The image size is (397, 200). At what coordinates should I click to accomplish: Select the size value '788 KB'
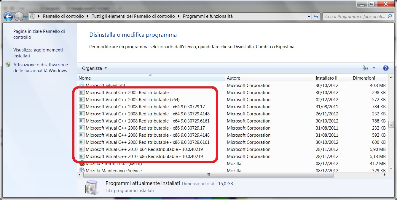[x=379, y=121]
